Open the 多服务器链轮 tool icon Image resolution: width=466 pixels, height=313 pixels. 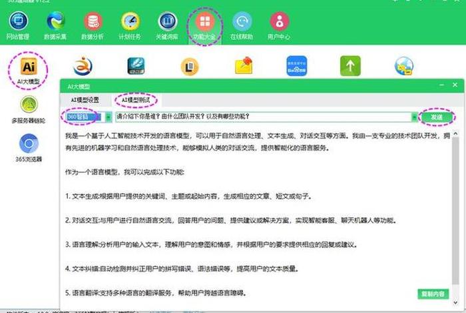click(x=29, y=109)
